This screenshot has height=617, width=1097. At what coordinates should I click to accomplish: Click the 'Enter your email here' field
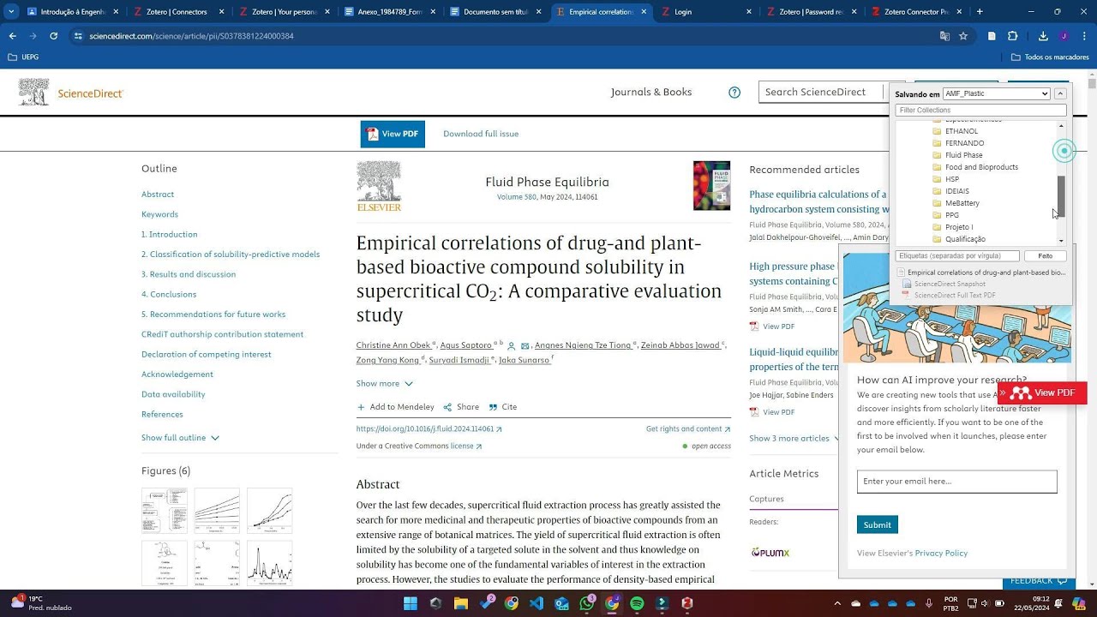tap(956, 482)
